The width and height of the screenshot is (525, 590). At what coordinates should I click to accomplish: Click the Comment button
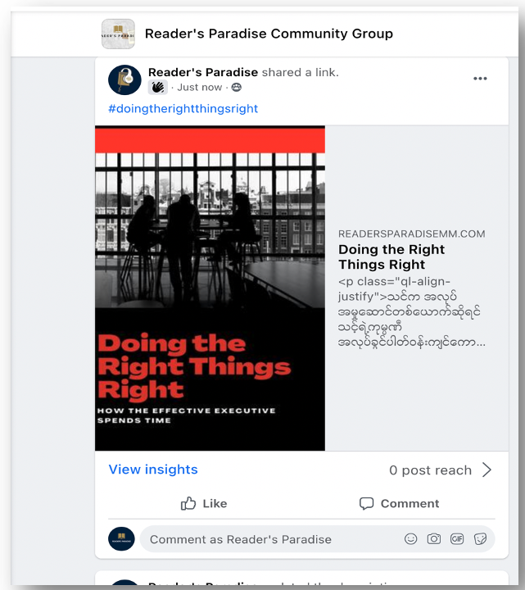(400, 503)
